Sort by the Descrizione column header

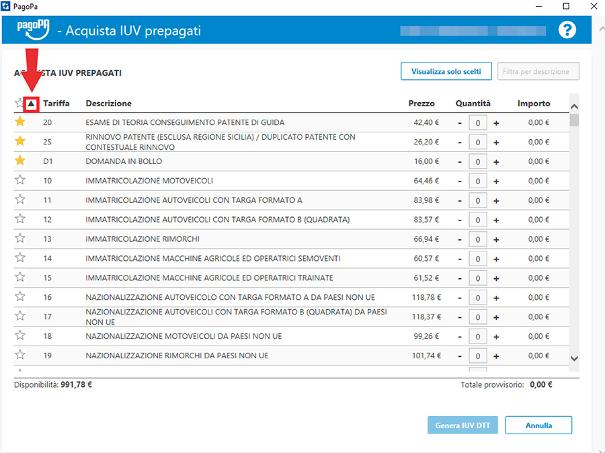[x=108, y=104]
